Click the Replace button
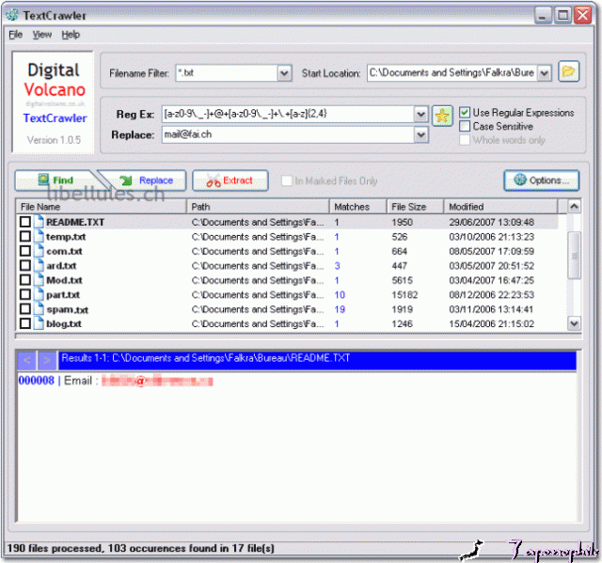 click(146, 180)
